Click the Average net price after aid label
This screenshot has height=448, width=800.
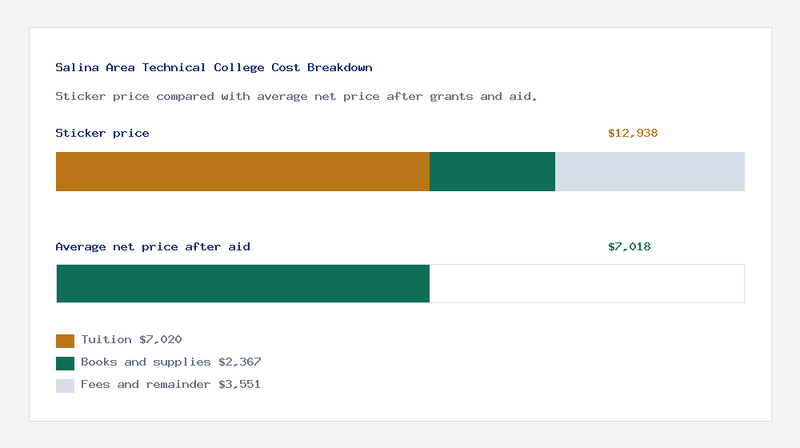click(x=153, y=247)
